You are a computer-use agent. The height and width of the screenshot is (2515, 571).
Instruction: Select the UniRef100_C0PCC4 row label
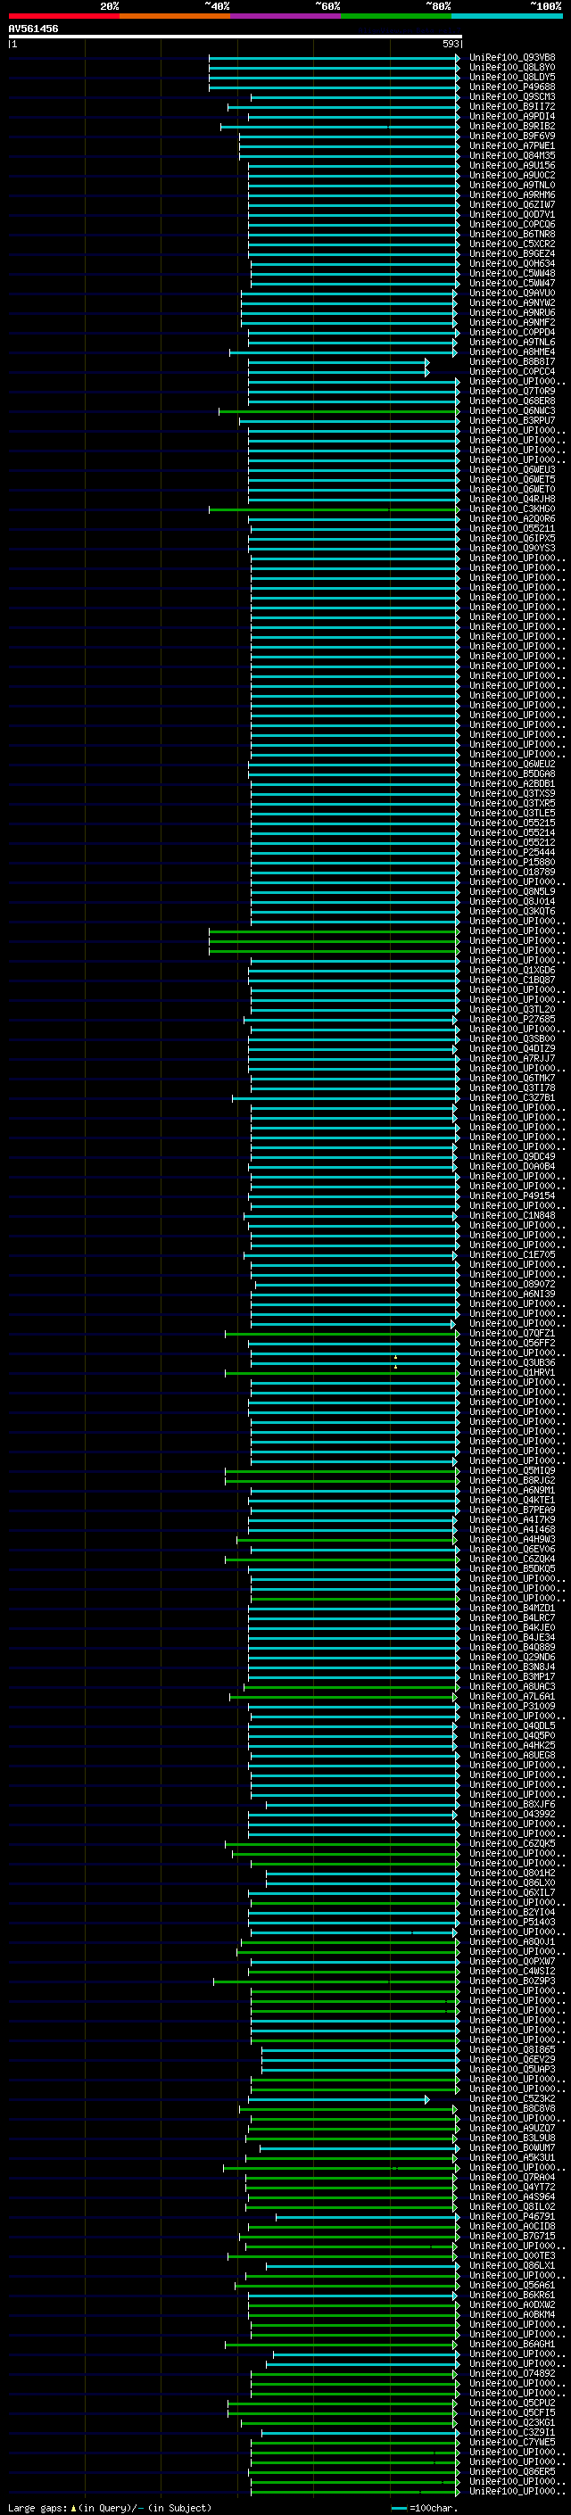pos(512,372)
